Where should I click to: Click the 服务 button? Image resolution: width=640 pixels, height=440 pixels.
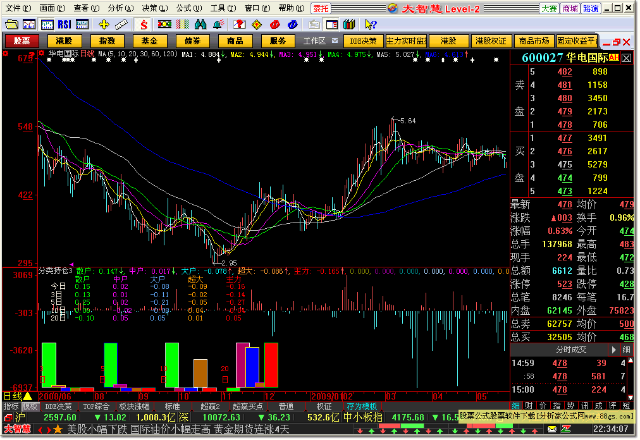click(x=278, y=41)
